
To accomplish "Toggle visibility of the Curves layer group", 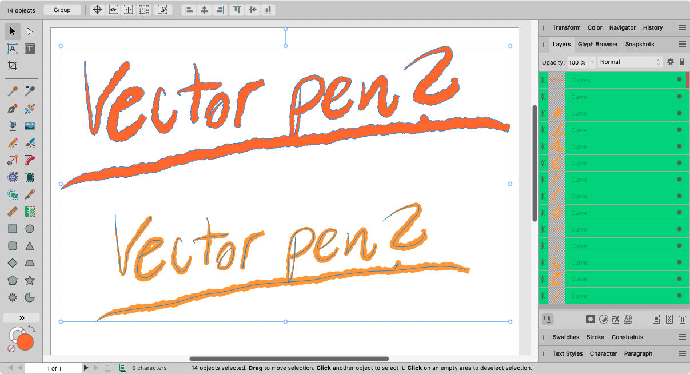I will (x=680, y=80).
